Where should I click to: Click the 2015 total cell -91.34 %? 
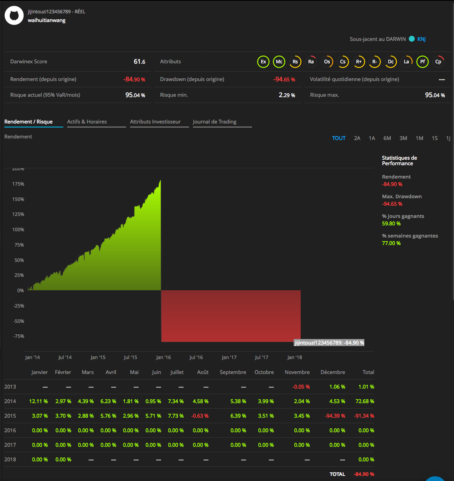pyautogui.click(x=364, y=416)
